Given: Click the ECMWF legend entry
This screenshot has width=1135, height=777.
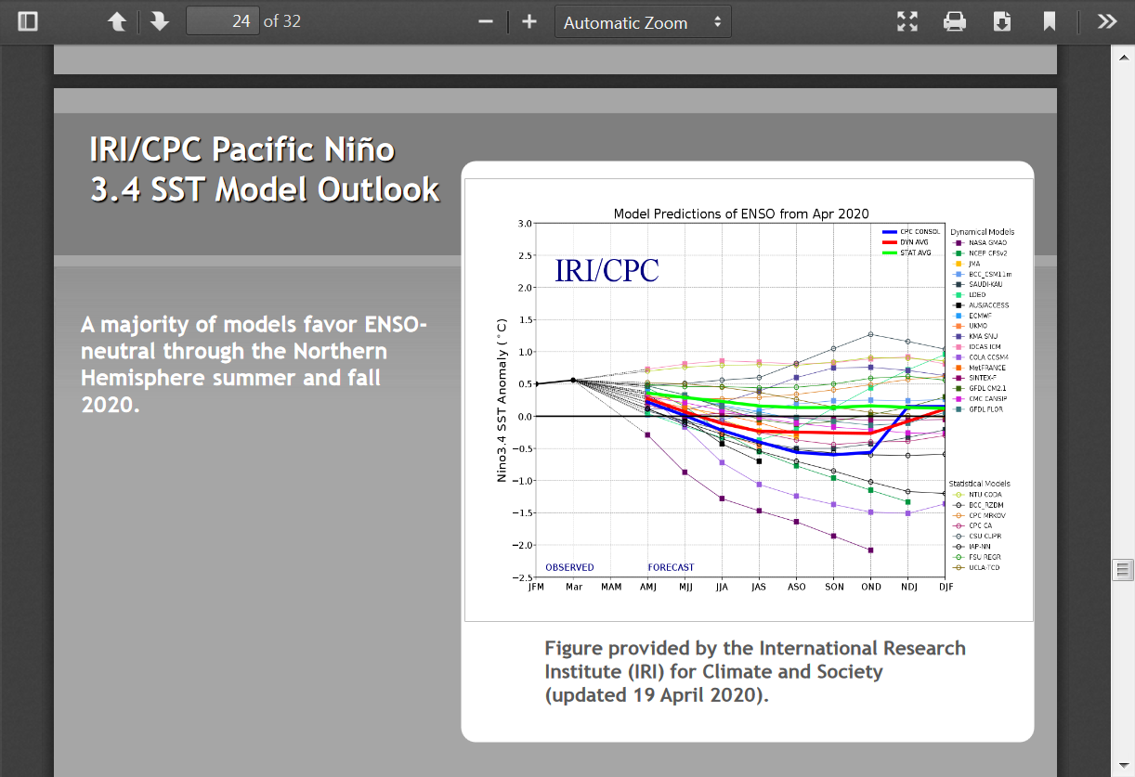Looking at the screenshot, I should coord(974,316).
